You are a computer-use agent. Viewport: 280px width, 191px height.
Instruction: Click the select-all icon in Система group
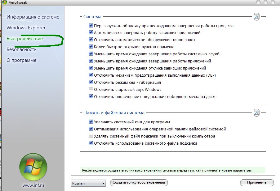click(x=257, y=17)
